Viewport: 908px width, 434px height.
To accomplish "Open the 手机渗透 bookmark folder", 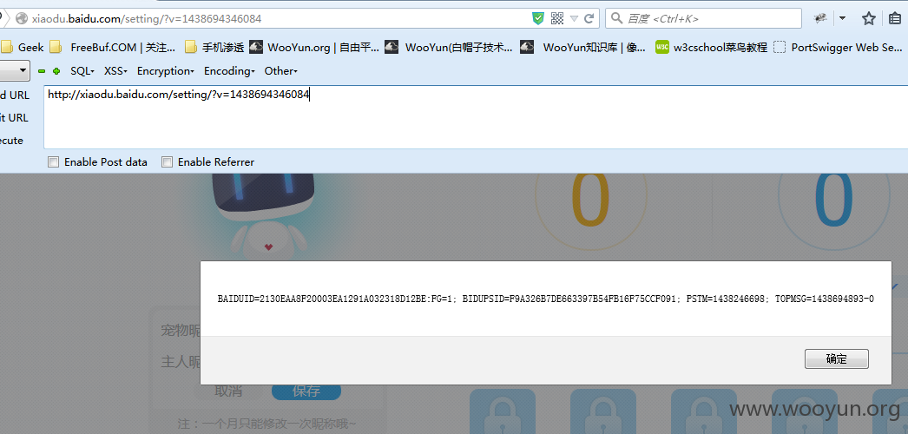I will coord(214,48).
